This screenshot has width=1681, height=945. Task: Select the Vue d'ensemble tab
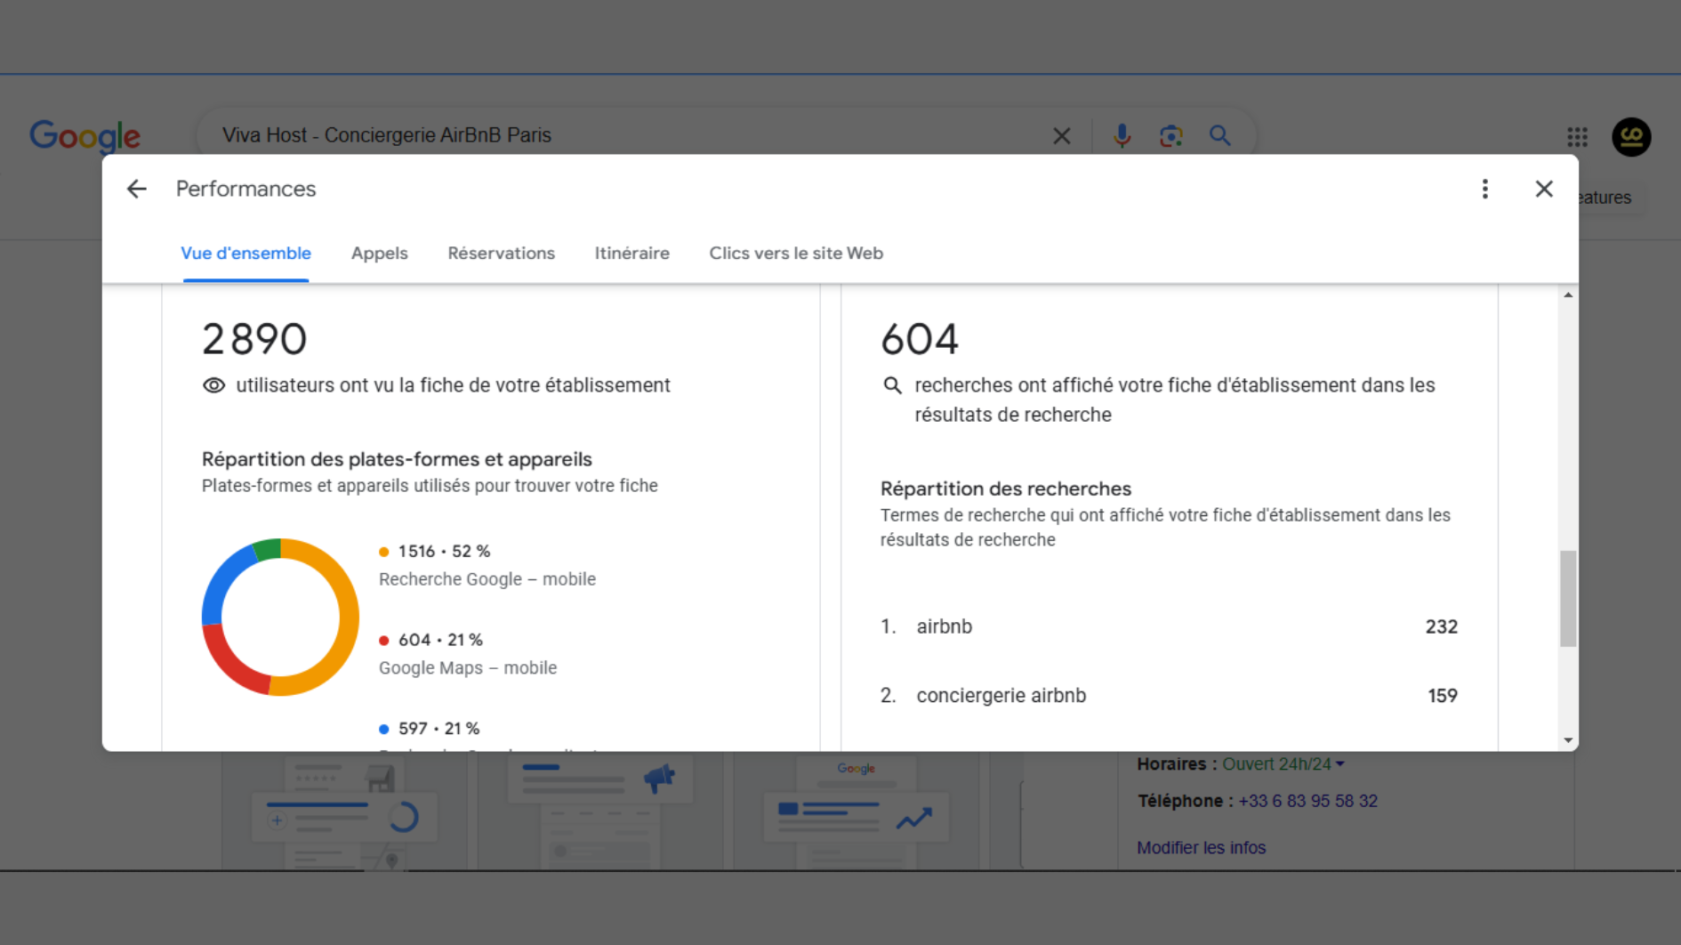click(245, 254)
